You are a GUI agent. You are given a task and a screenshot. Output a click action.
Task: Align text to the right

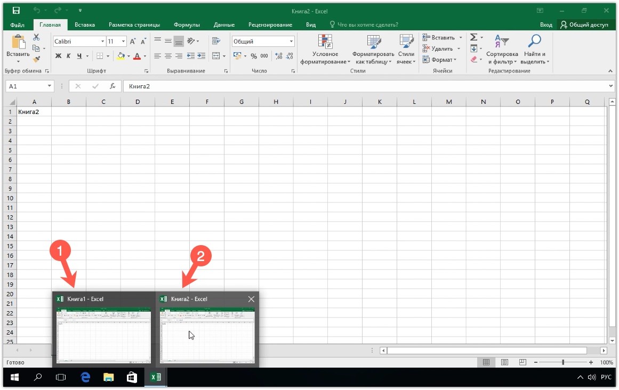click(179, 56)
